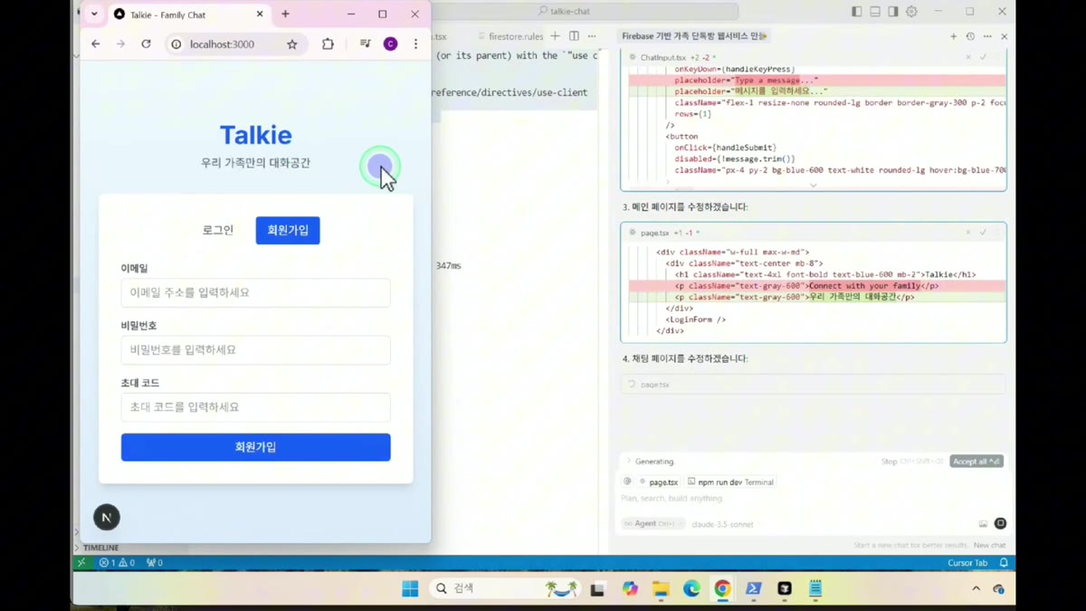Stop generation with the round stop button
This screenshot has height=611, width=1086.
(1000, 523)
